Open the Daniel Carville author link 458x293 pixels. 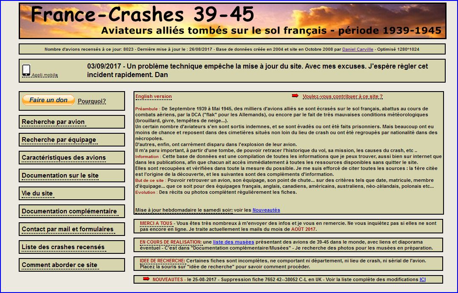click(x=358, y=49)
